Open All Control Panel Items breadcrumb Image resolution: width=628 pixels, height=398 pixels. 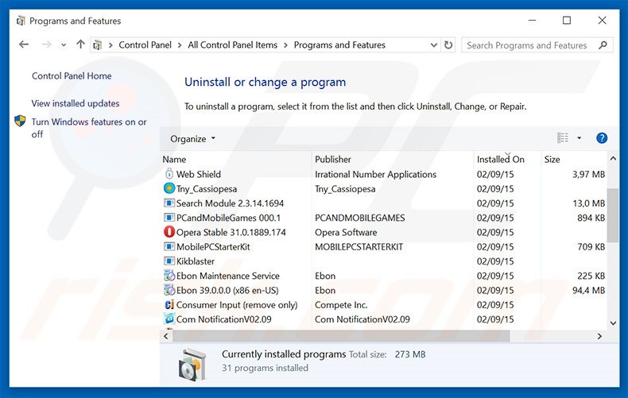coord(233,44)
